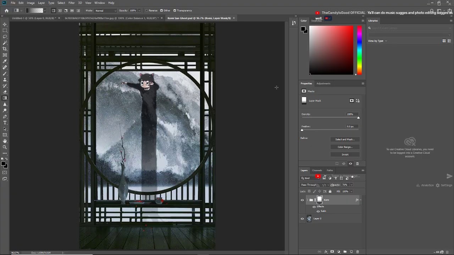
Task: Toggle visibility of Satin effect
Action: [318, 211]
